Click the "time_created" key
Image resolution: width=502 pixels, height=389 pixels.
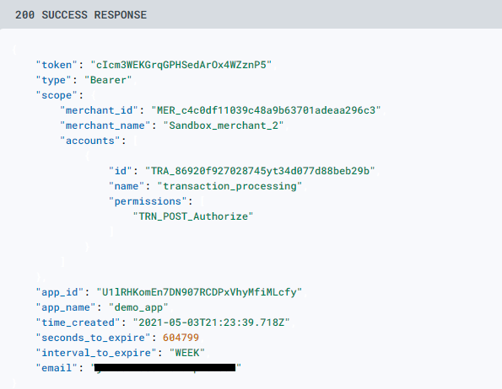pyautogui.click(x=78, y=322)
